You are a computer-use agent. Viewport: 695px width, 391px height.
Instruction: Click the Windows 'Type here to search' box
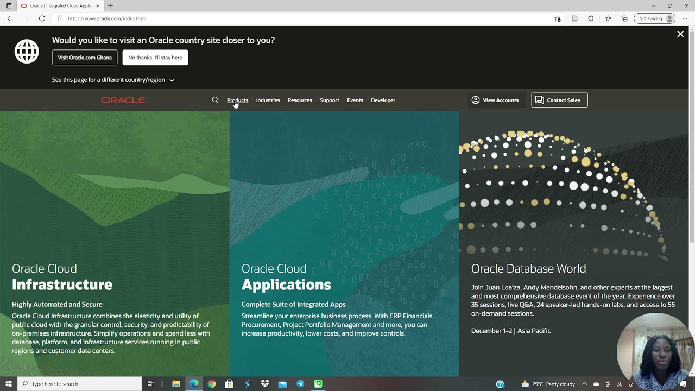pyautogui.click(x=80, y=384)
